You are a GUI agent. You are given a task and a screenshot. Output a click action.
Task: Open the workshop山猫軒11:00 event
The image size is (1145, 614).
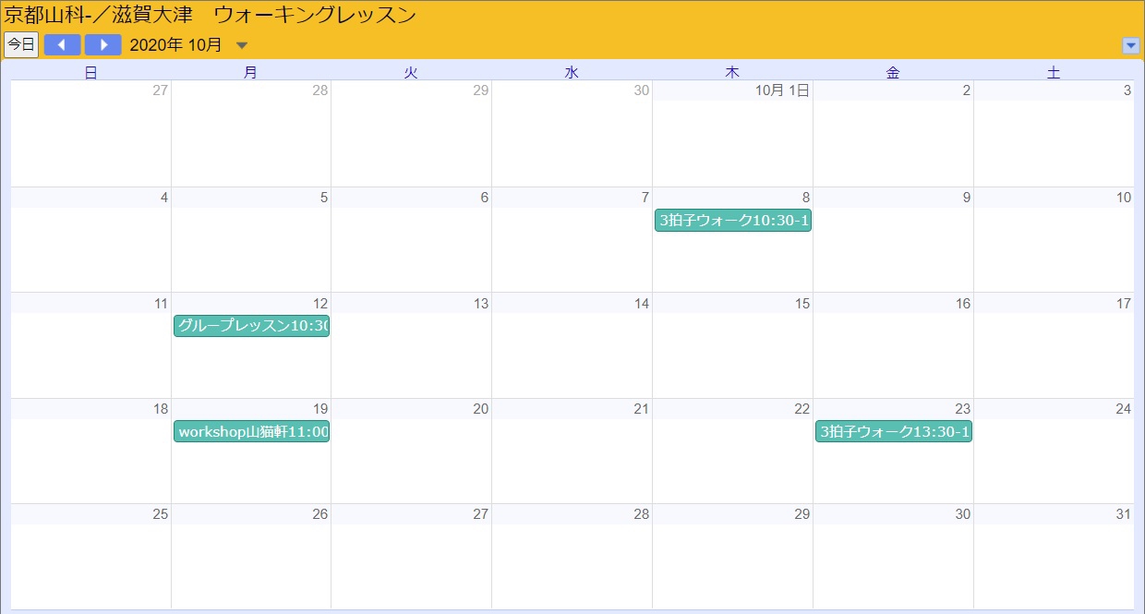point(251,431)
